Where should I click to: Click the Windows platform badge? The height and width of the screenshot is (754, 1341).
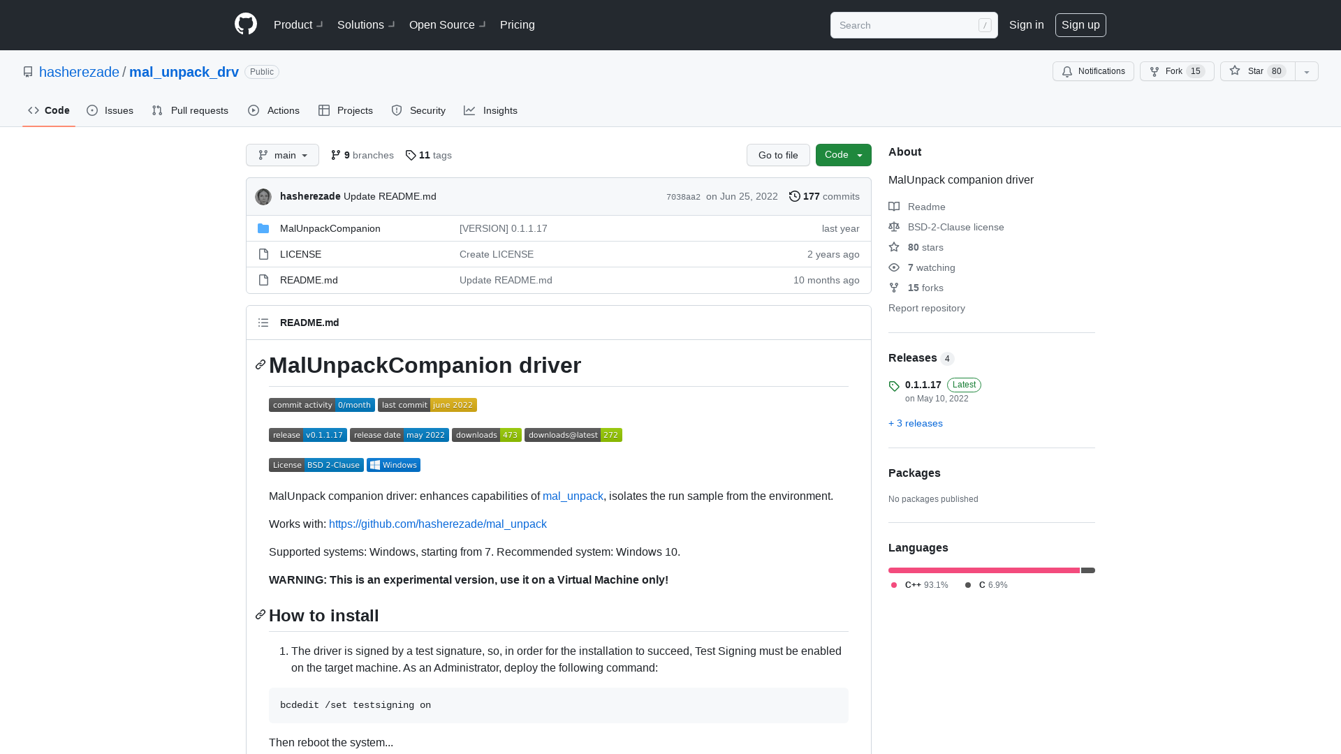tap(393, 465)
